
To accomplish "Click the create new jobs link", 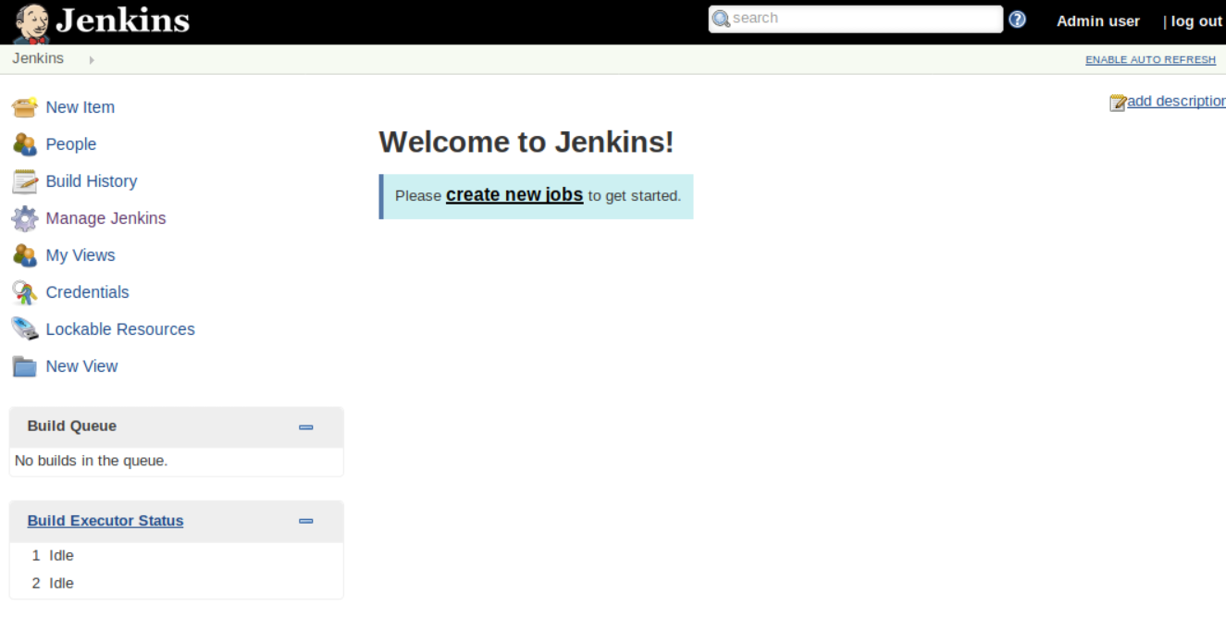I will pos(514,194).
